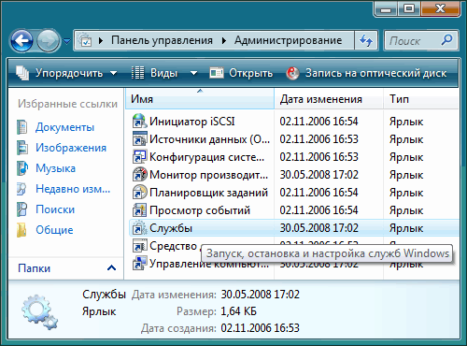Minimize the window
The height and width of the screenshot is (346, 467).
[x=386, y=8]
